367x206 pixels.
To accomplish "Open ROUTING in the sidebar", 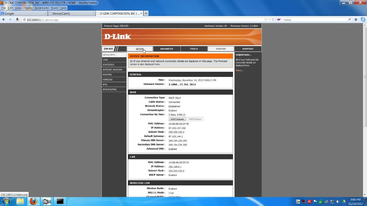I will click(114, 75).
